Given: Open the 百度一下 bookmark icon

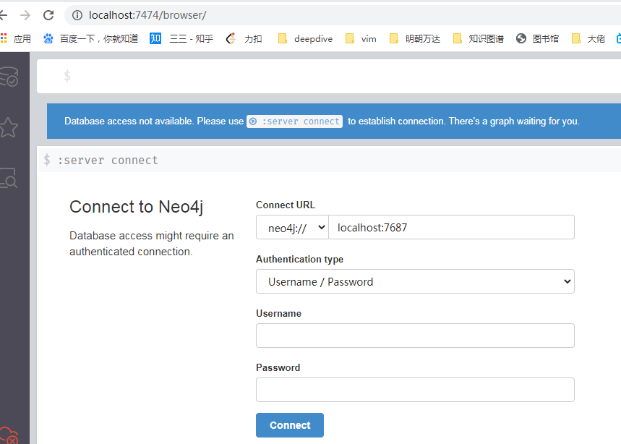Looking at the screenshot, I should point(48,38).
